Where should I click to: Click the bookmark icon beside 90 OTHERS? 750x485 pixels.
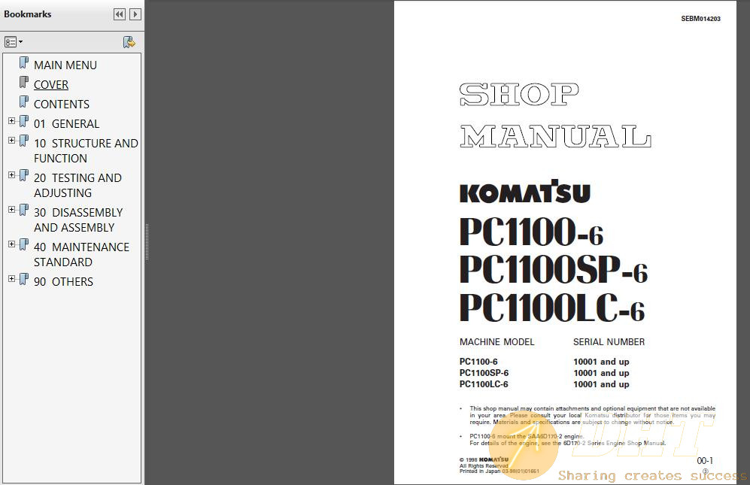click(24, 280)
